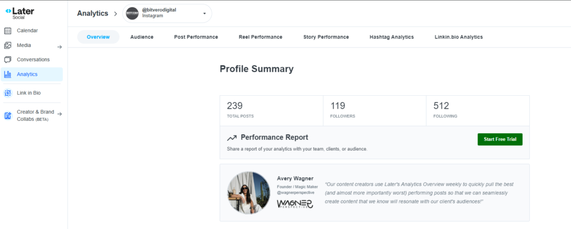Expand the Media submenu arrow

[60, 47]
